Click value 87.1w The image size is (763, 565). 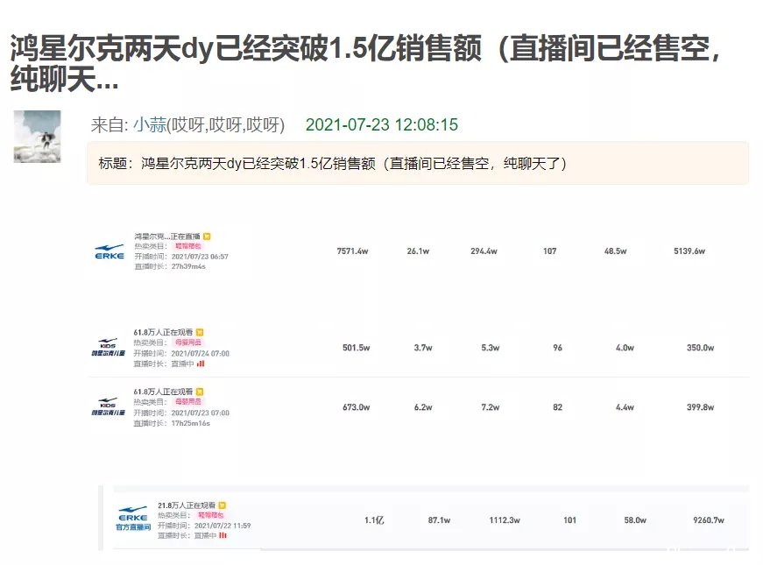[x=439, y=520]
